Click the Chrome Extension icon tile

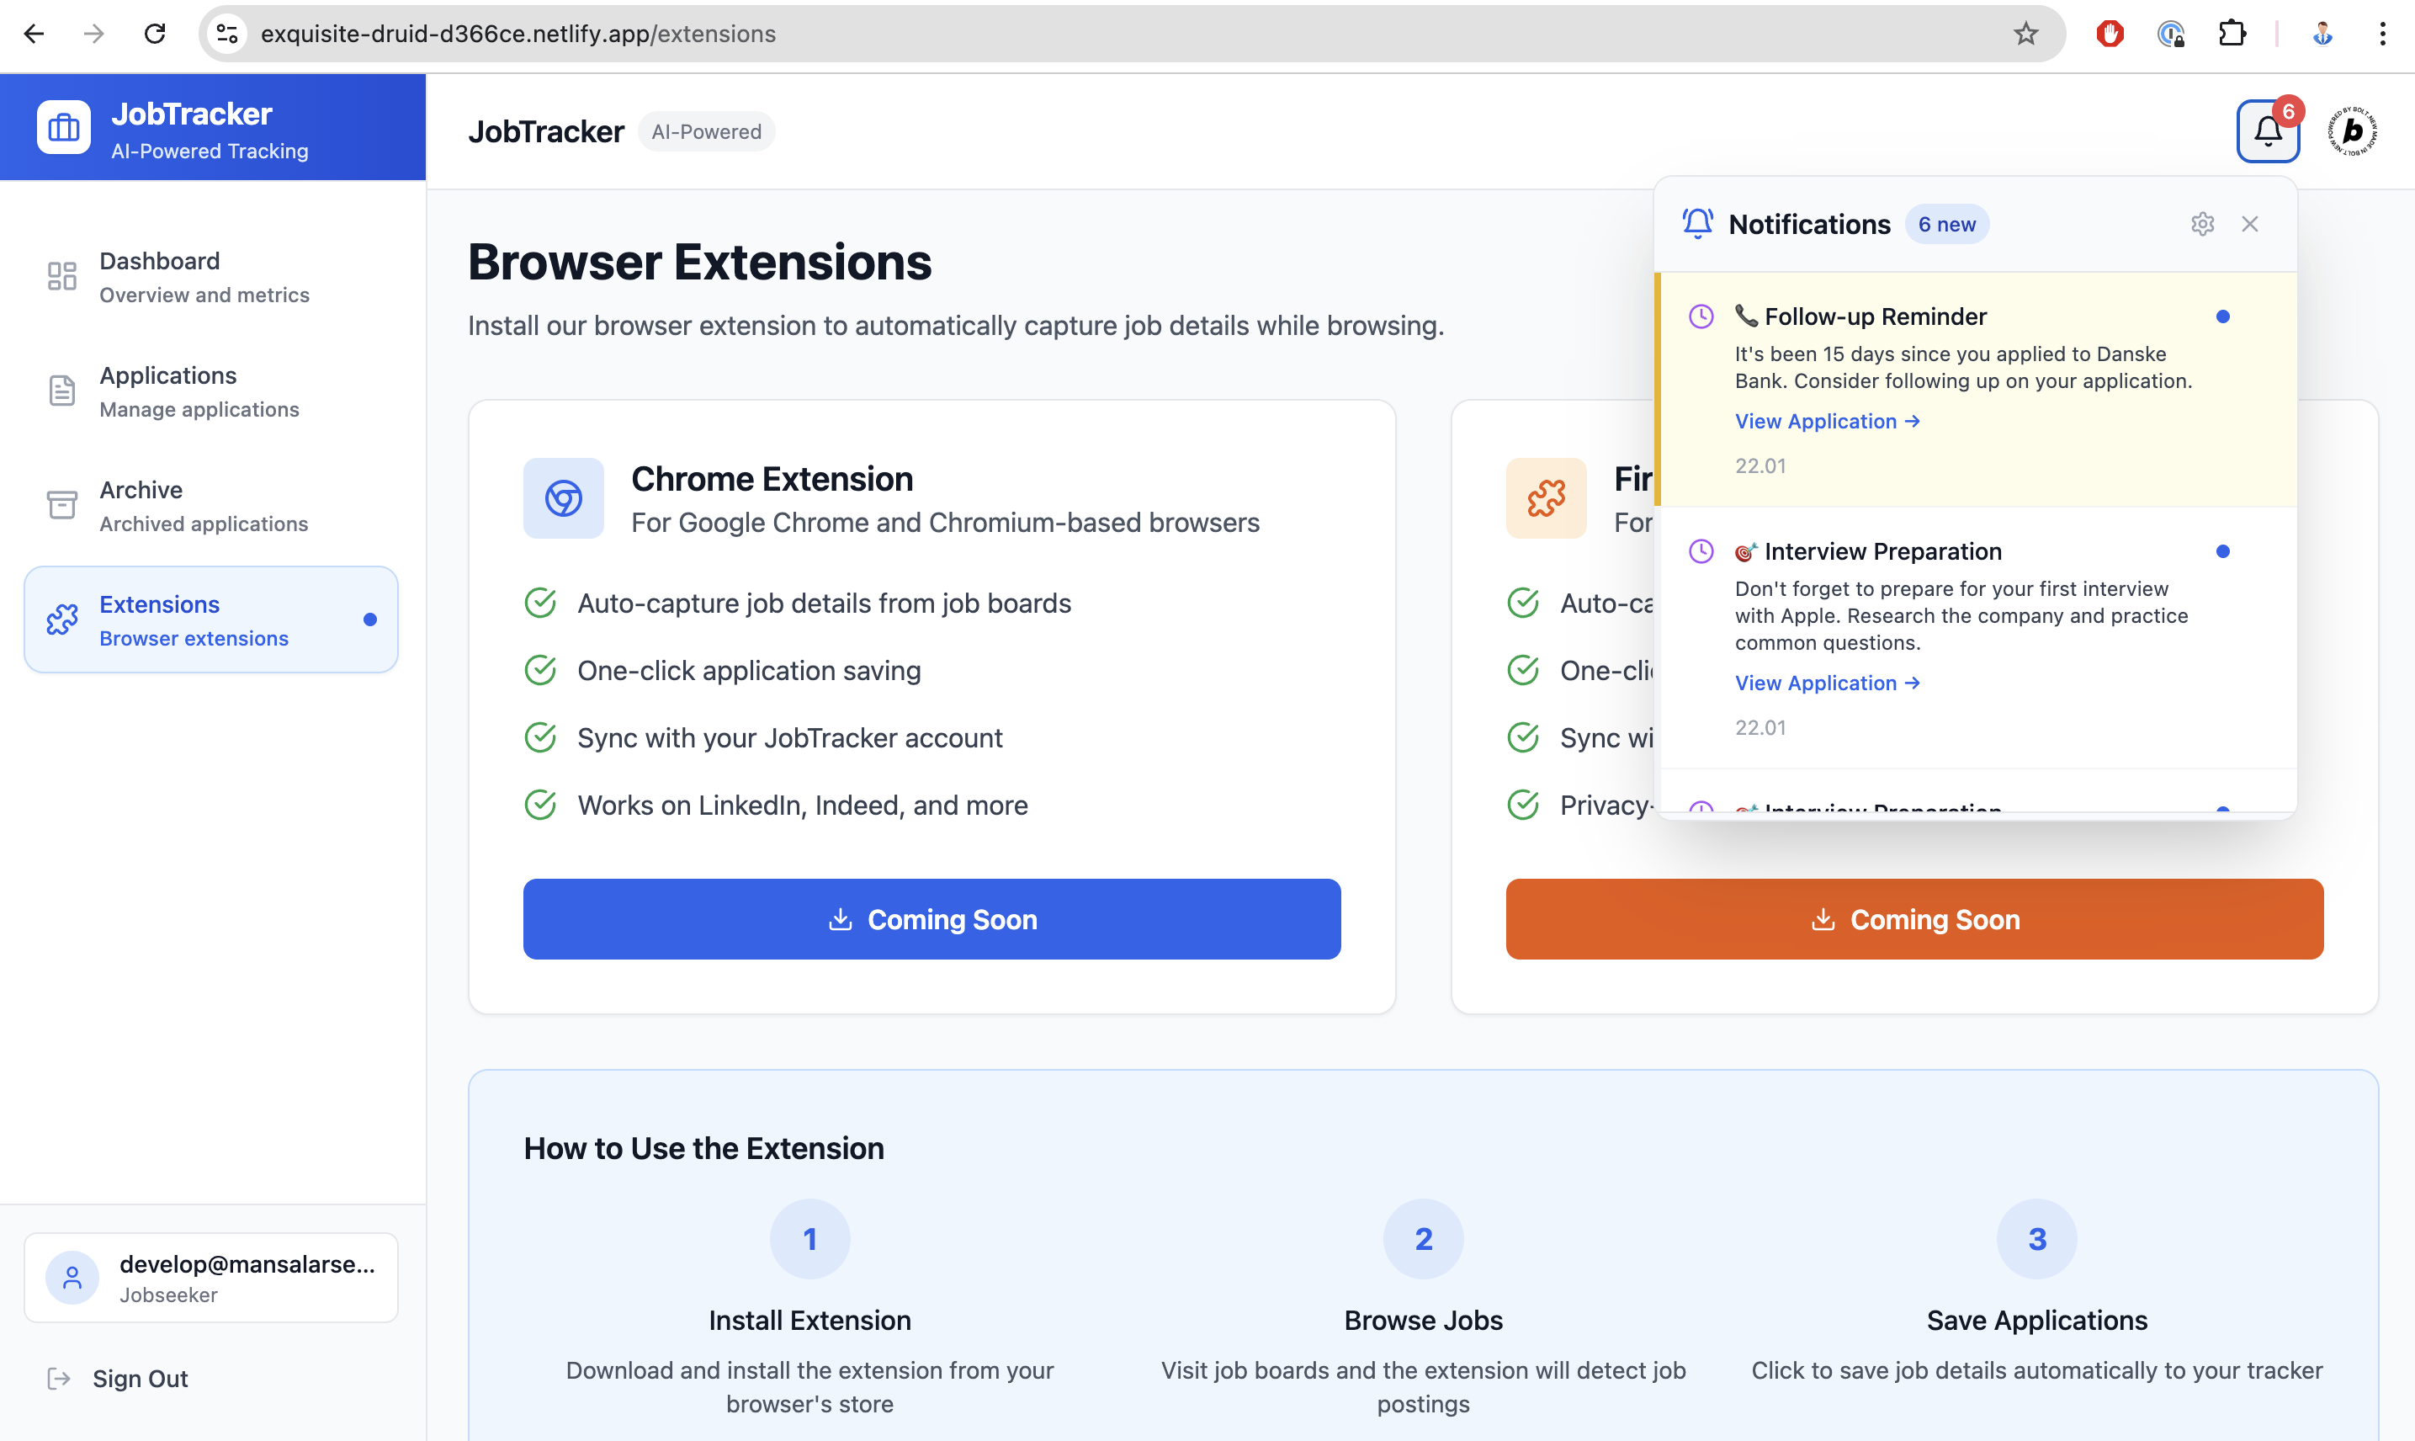pyautogui.click(x=563, y=498)
